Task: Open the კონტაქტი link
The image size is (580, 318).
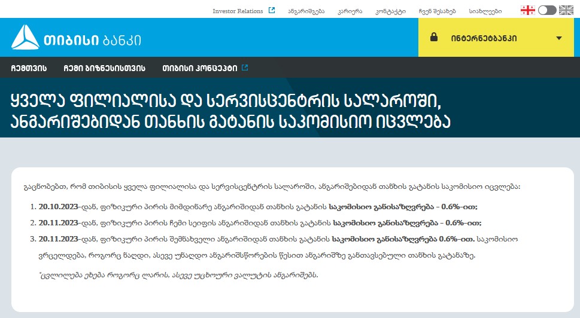Action: [x=391, y=11]
